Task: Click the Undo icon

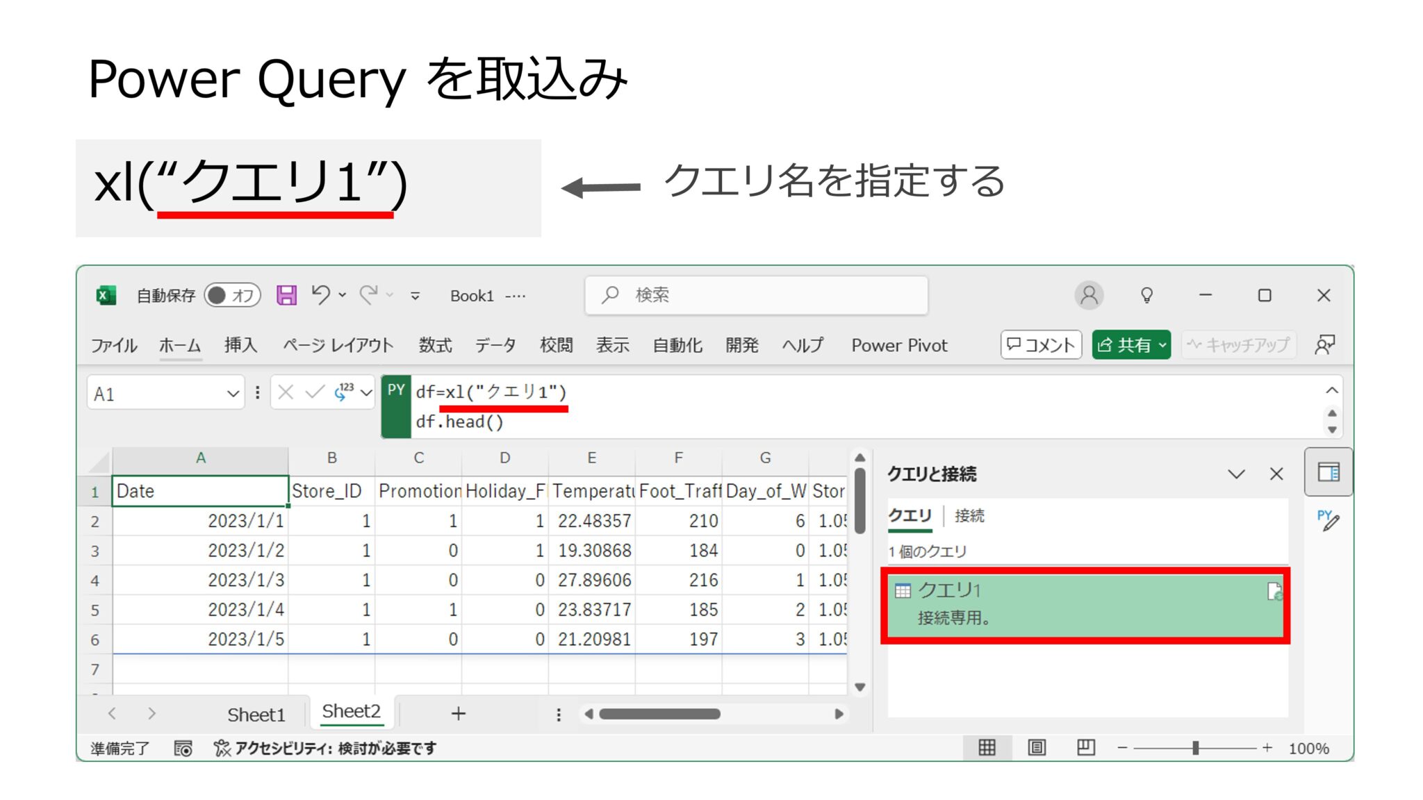Action: [x=322, y=294]
